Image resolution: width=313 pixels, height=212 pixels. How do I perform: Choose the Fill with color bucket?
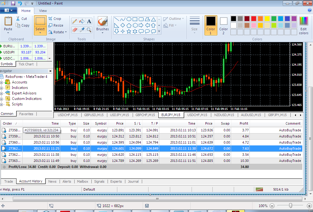point(82,21)
